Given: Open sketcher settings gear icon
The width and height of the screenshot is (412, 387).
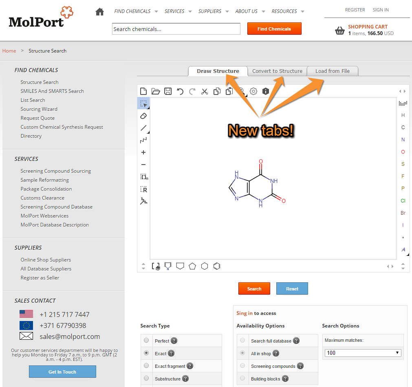Looking at the screenshot, I should click(x=253, y=91).
